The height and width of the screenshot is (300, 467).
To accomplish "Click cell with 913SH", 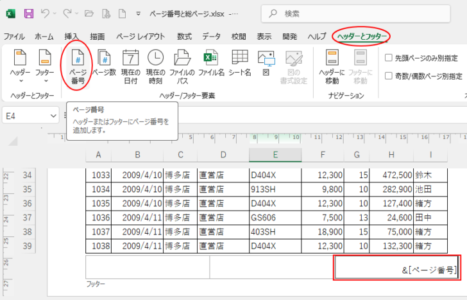I will point(275,189).
